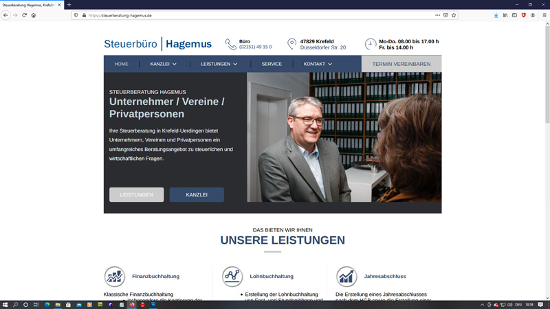
Task: Open the Firefox library icon
Action: (x=505, y=15)
